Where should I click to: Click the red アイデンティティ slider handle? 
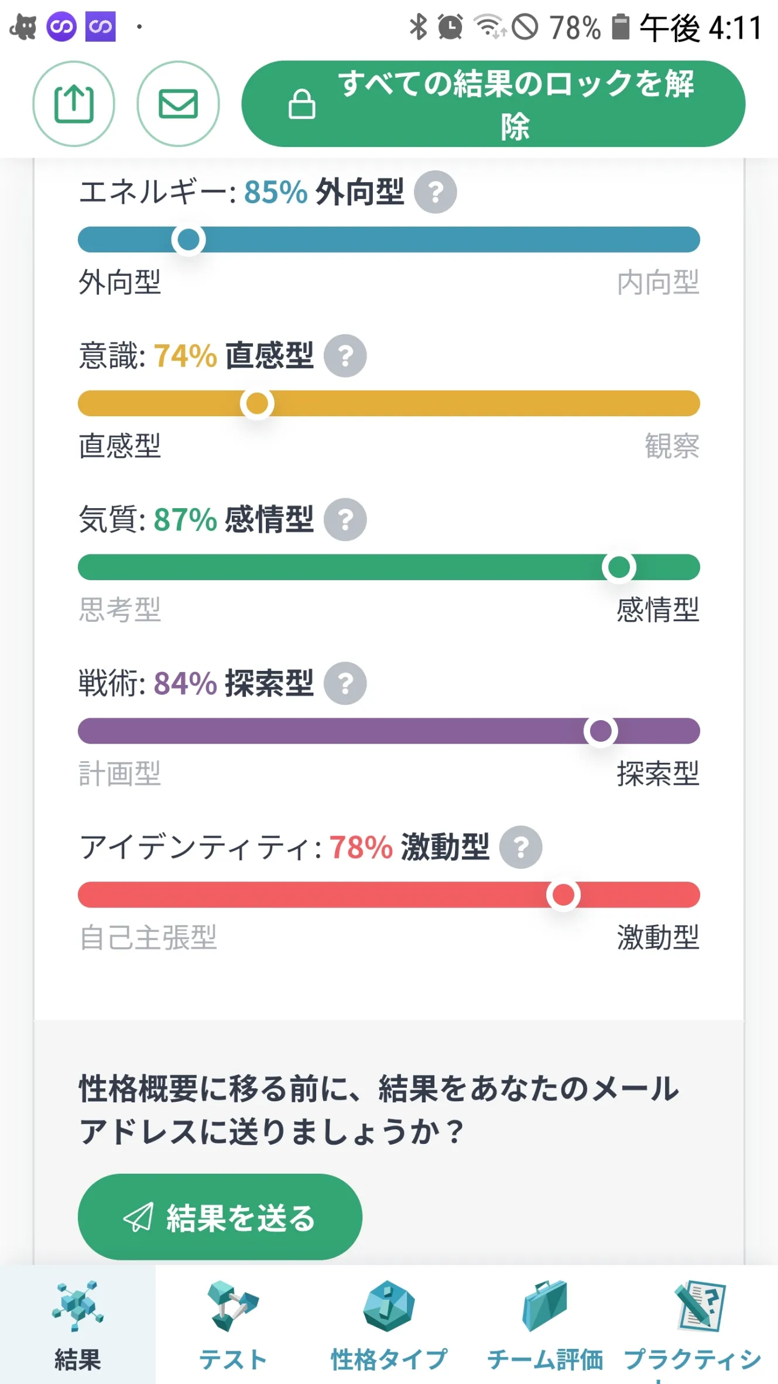[563, 895]
